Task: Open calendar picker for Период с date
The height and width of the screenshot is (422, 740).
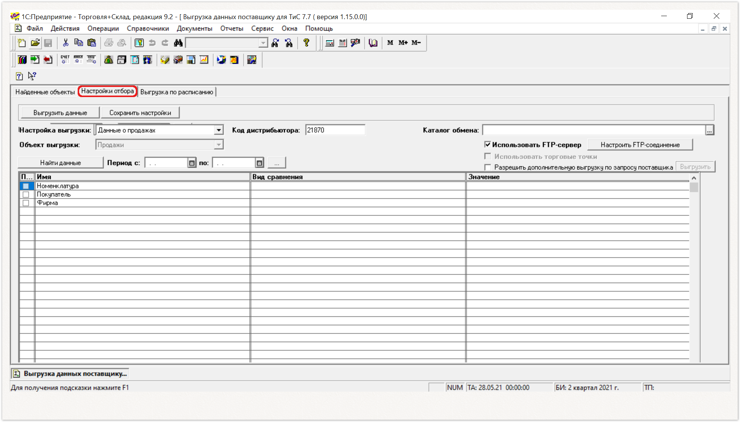Action: pos(192,163)
